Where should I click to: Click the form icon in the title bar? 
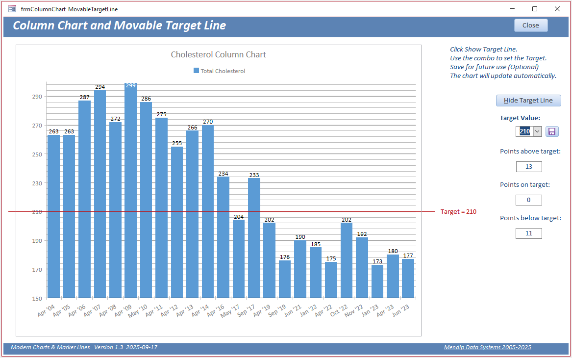[x=12, y=9]
